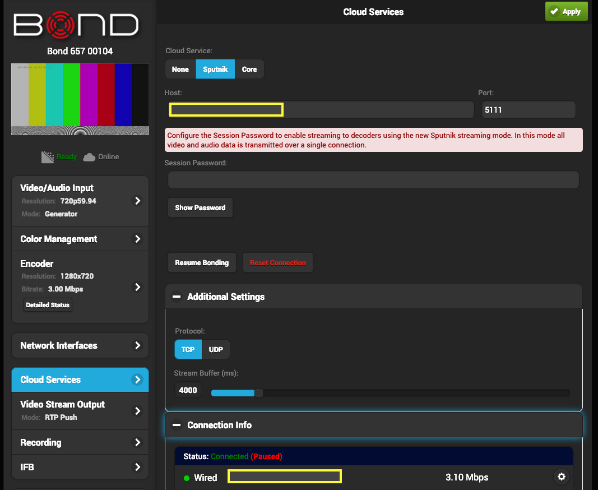Collapse the Additional Settings section
Viewport: 598px width, 490px height.
pos(177,297)
